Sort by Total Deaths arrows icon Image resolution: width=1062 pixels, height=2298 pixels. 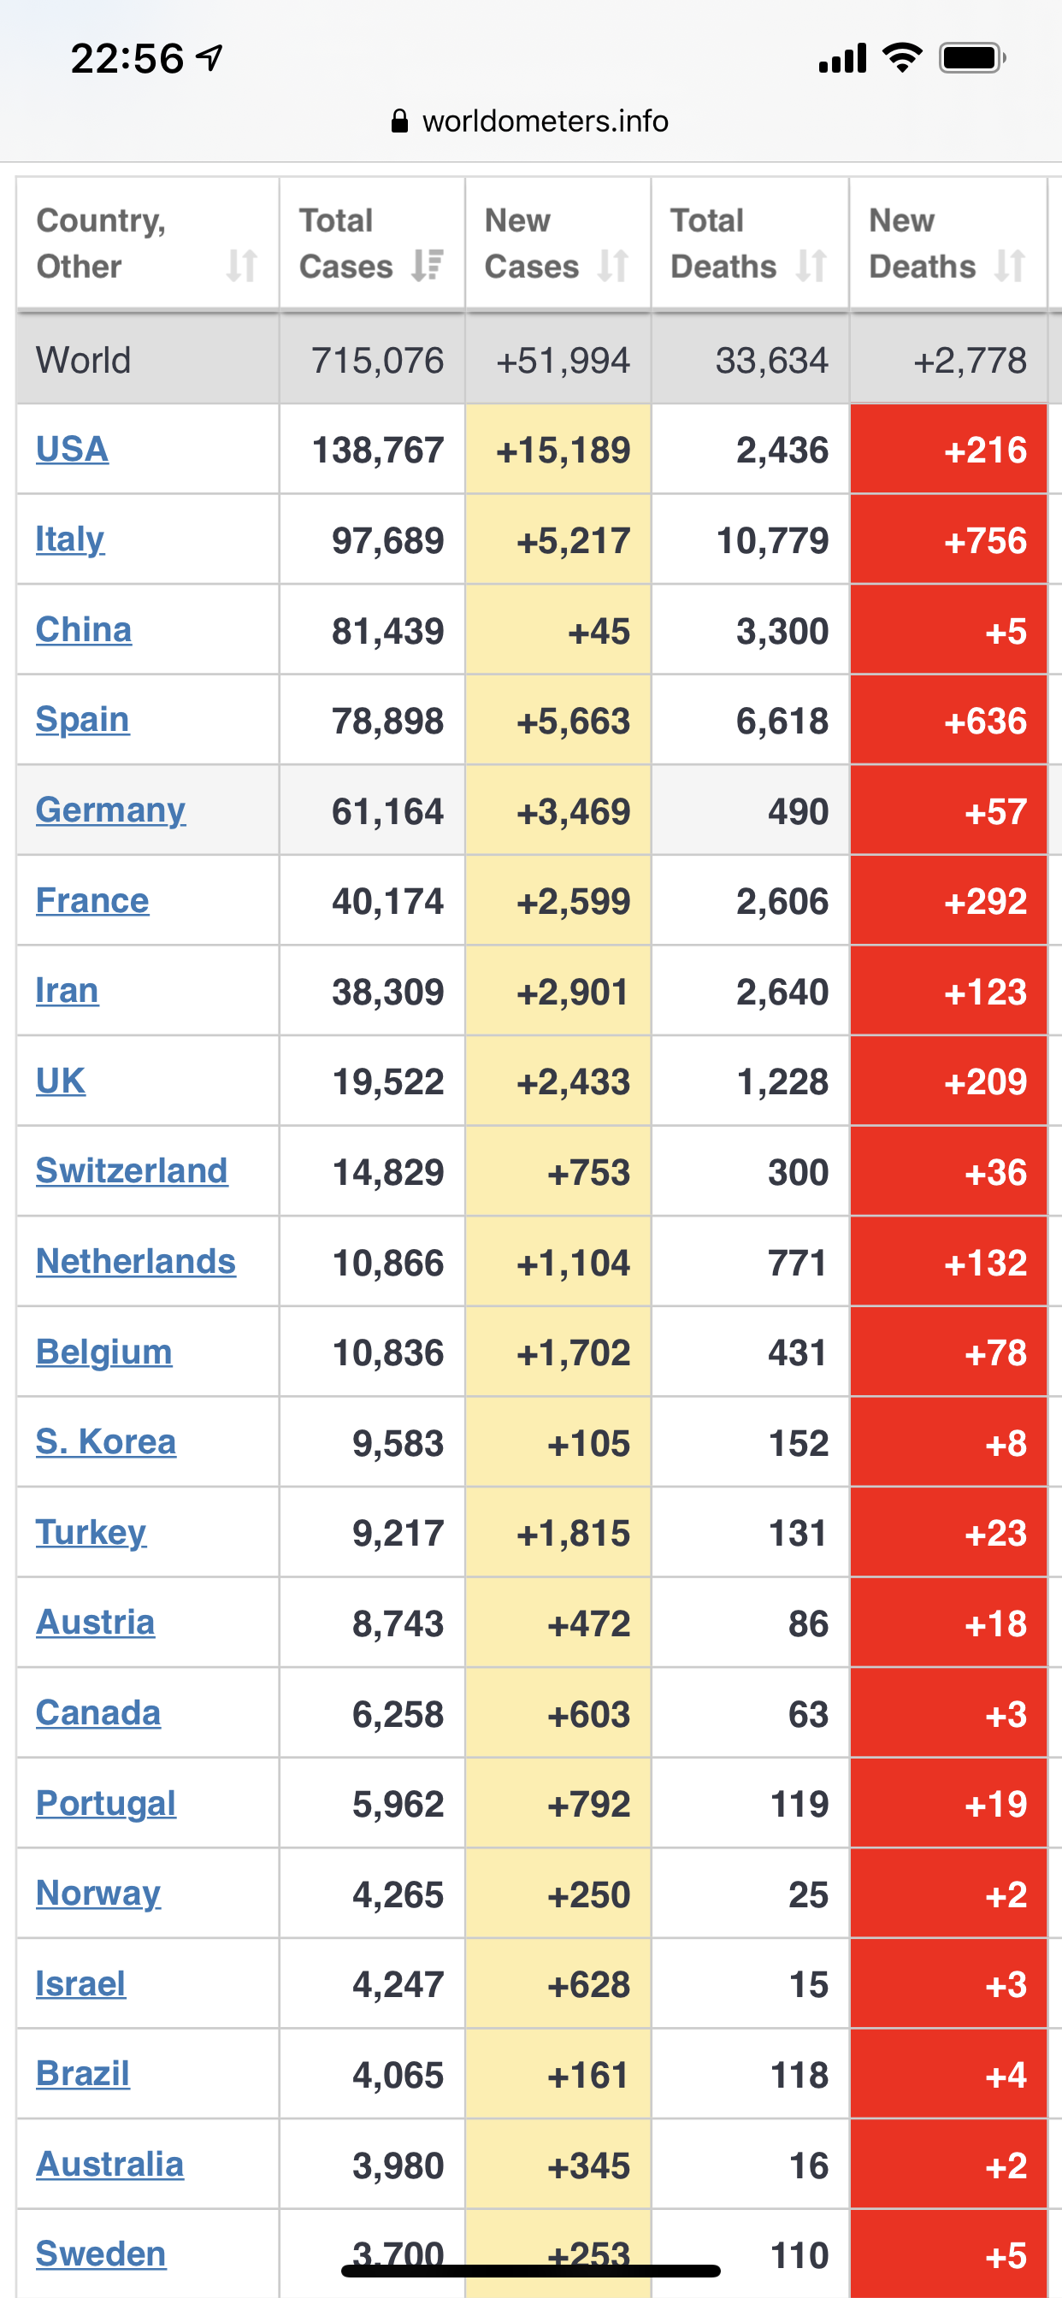[811, 266]
